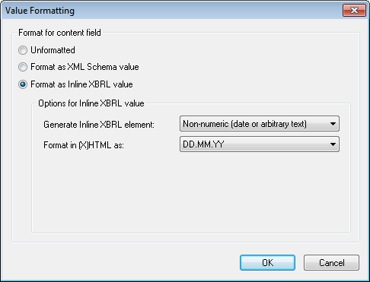The width and height of the screenshot is (370, 282).
Task: Click the arrow beside Non-numeric (date or arbitrary text)
Action: click(x=333, y=124)
